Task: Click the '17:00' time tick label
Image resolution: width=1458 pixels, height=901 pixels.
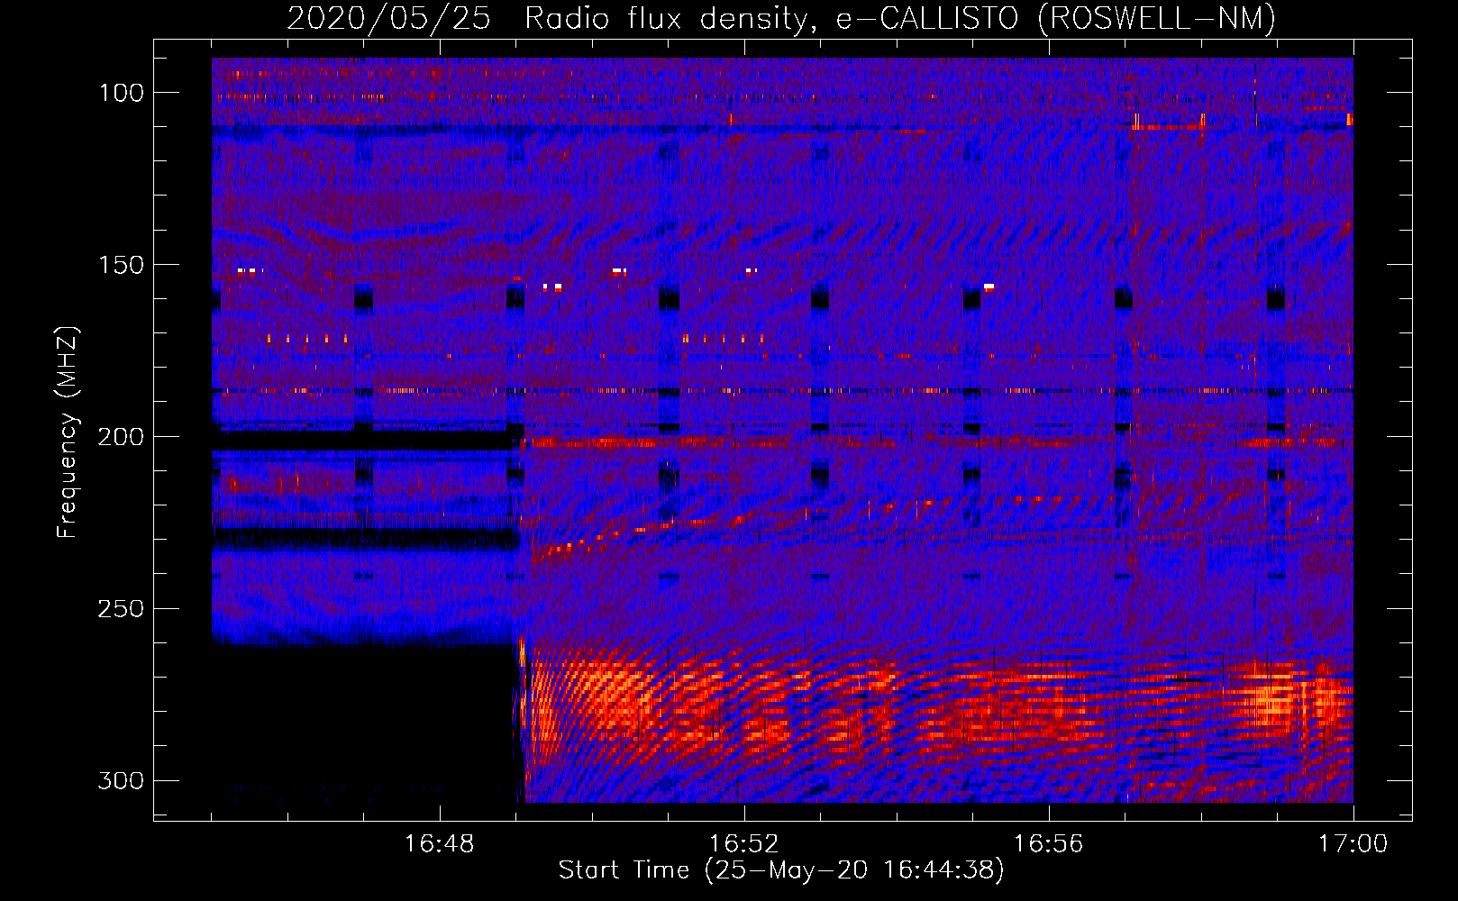Action: tap(1353, 844)
